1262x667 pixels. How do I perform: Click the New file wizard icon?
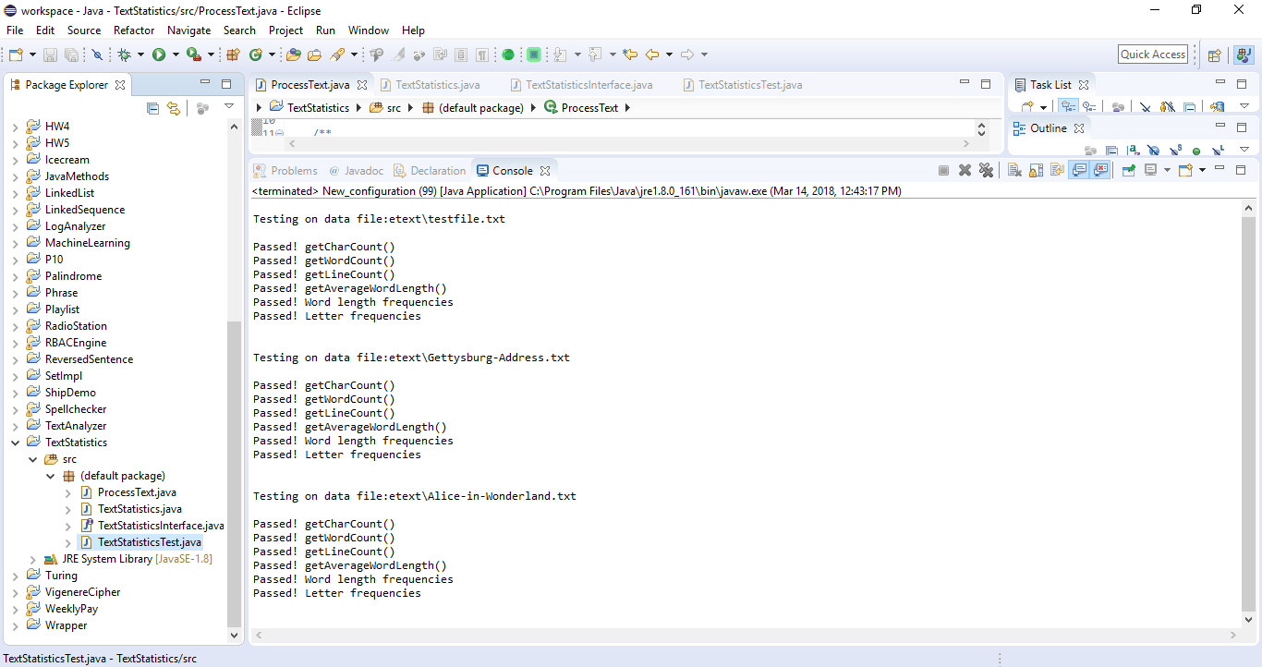(x=16, y=55)
